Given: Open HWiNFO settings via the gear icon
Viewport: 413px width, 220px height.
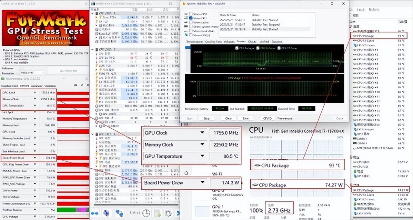Looking at the screenshot, I should point(168,213).
